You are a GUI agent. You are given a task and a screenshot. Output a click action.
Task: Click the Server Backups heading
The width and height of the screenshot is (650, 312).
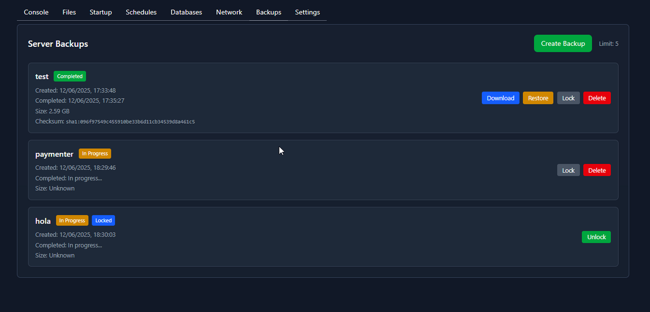click(58, 44)
